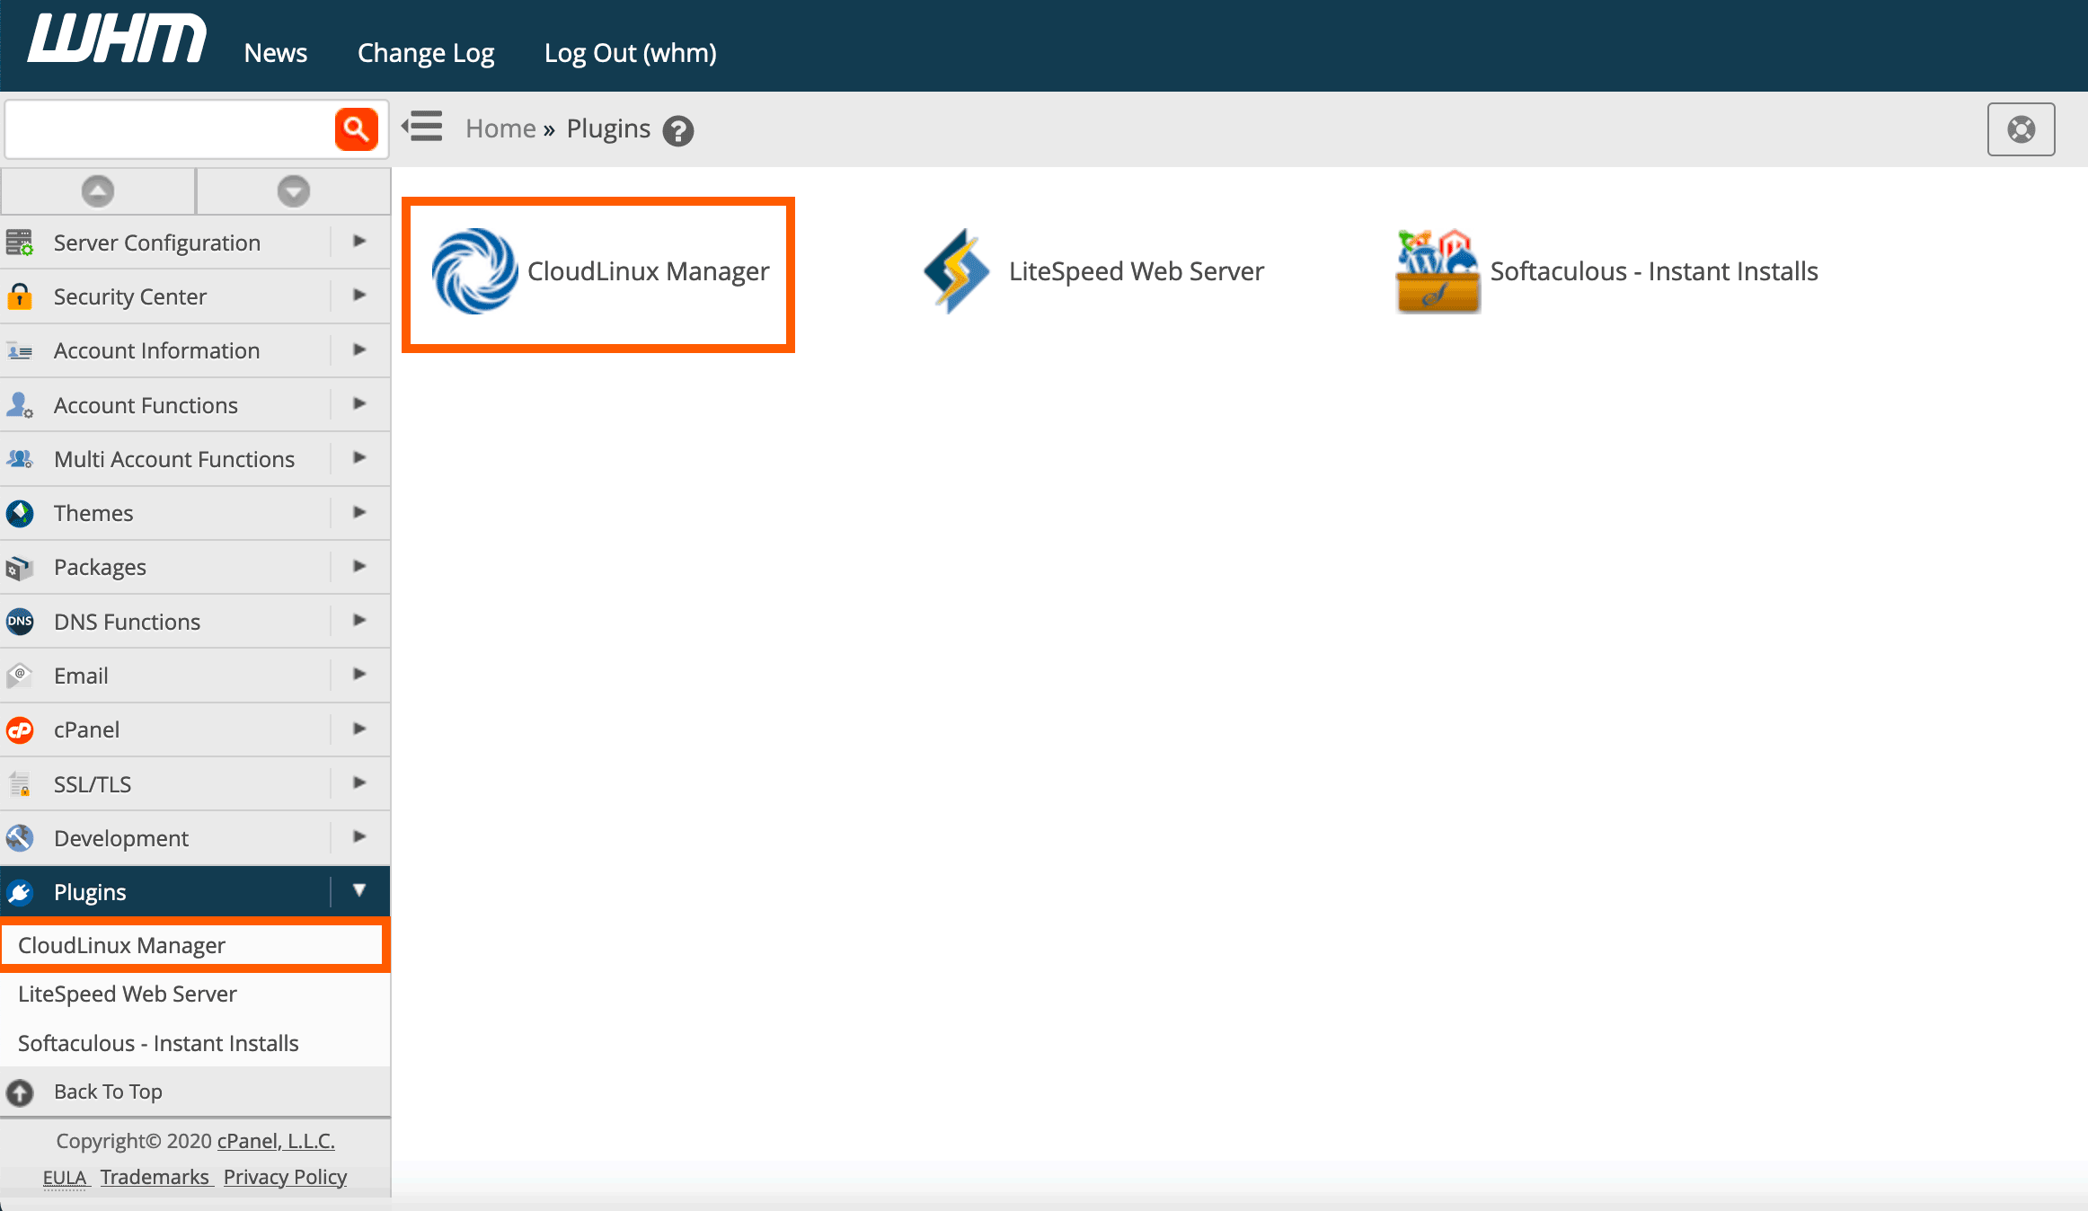This screenshot has height=1211, width=2088.
Task: Select Softaculous - Instant Installs in sidebar submenu
Action: (x=195, y=1043)
